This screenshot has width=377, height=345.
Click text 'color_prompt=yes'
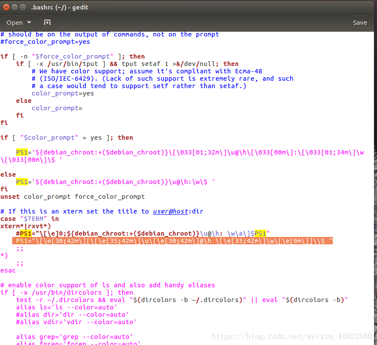coord(63,93)
